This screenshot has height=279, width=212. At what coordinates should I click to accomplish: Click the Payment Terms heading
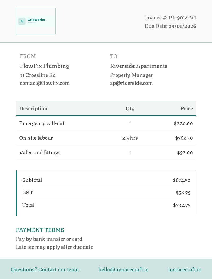point(40,230)
